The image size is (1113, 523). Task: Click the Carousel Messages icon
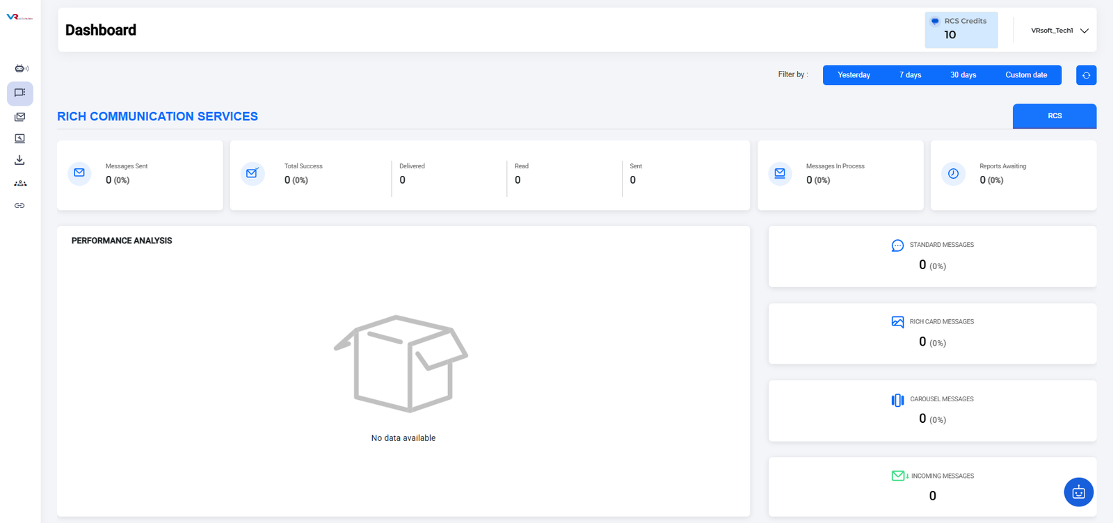coord(897,400)
